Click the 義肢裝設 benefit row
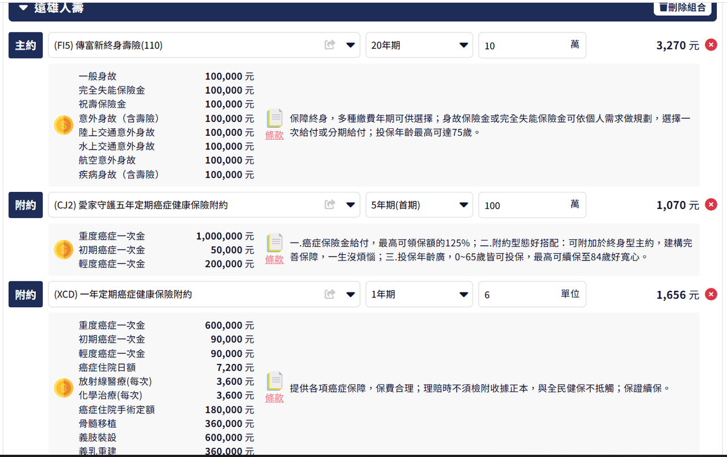The height and width of the screenshot is (457, 727). pyautogui.click(x=166, y=437)
